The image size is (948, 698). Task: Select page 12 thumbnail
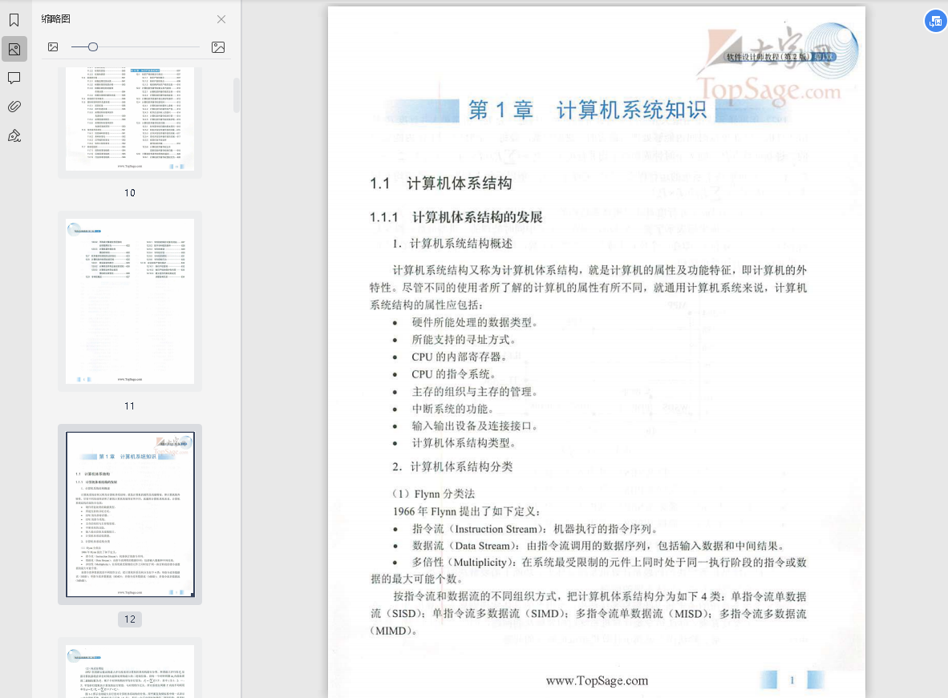(130, 514)
